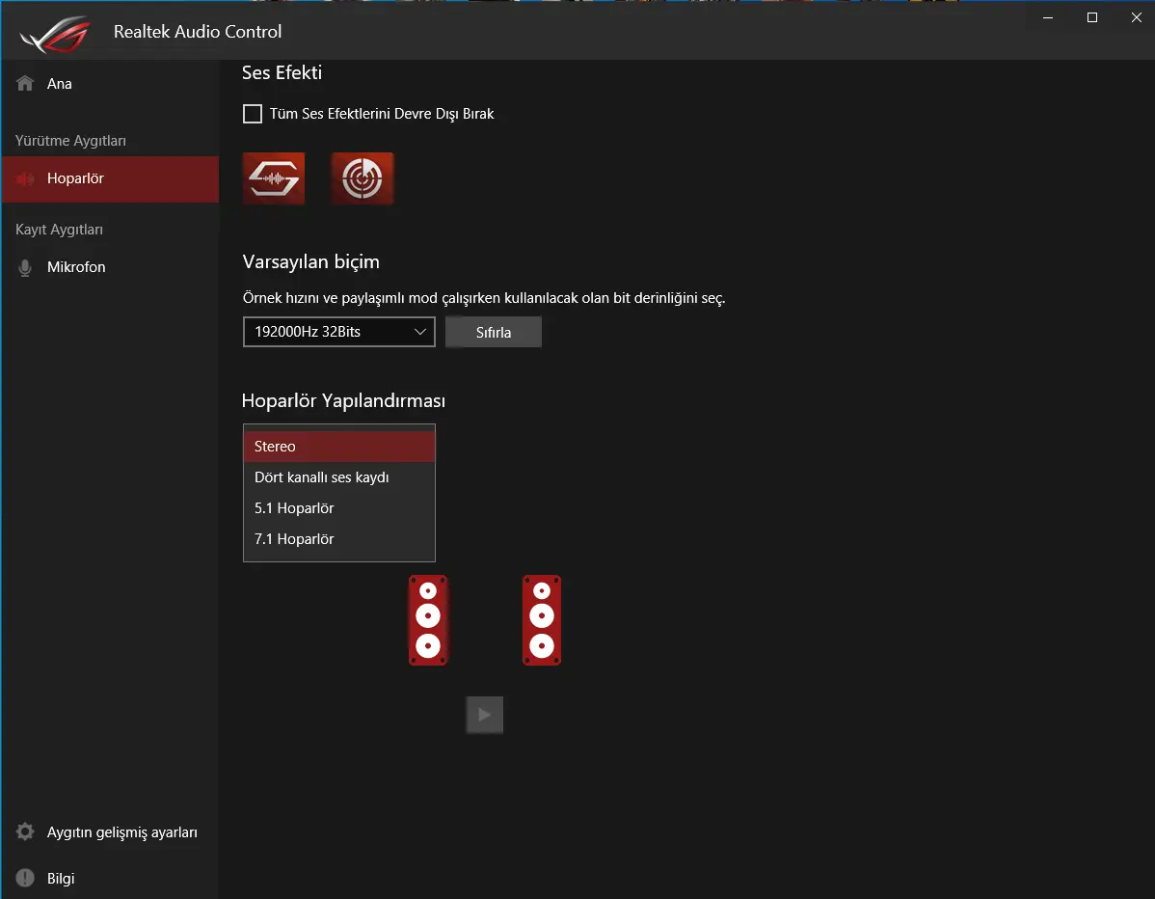Click the home icon beside Ana
Viewport: 1155px width, 899px height.
coord(25,83)
